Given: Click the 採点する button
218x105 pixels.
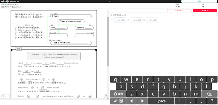Looking at the screenshot, I should [205, 11].
